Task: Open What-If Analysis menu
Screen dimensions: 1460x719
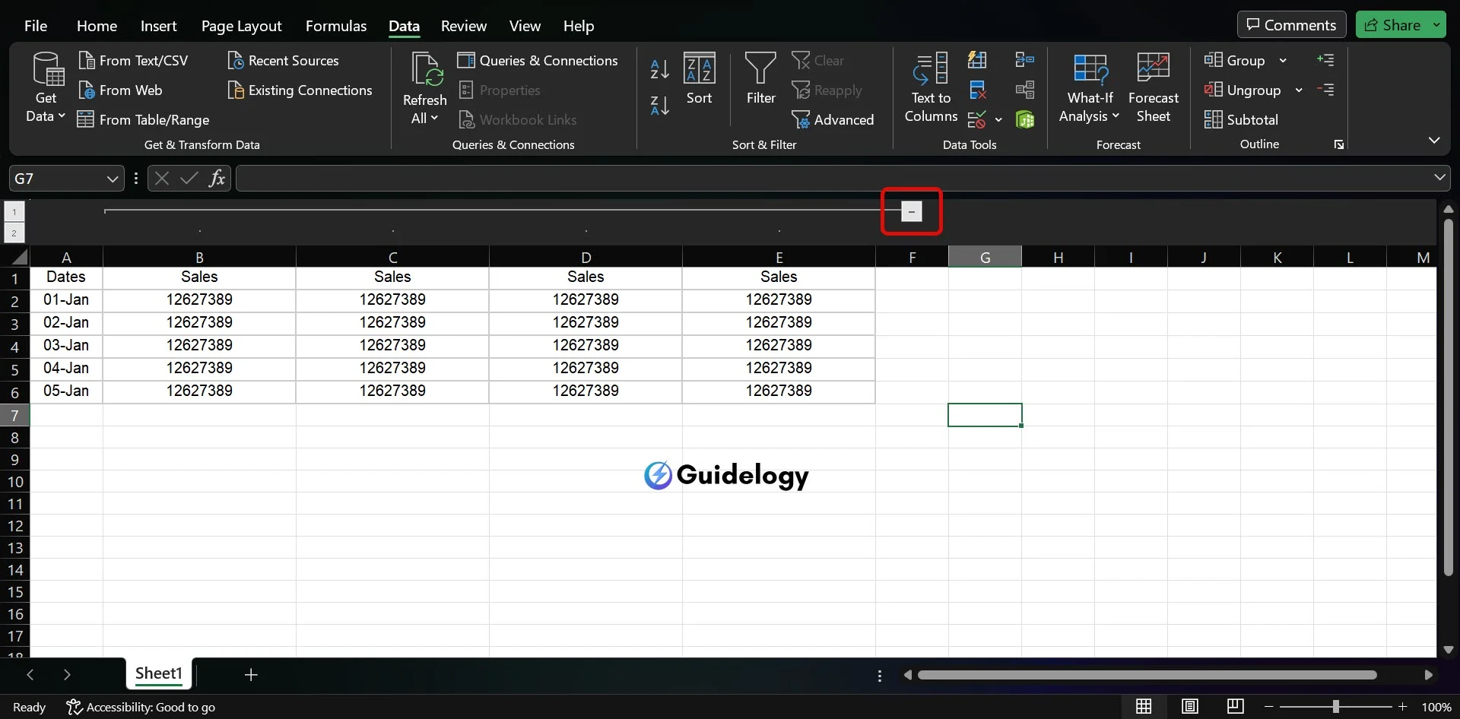Action: point(1089,88)
